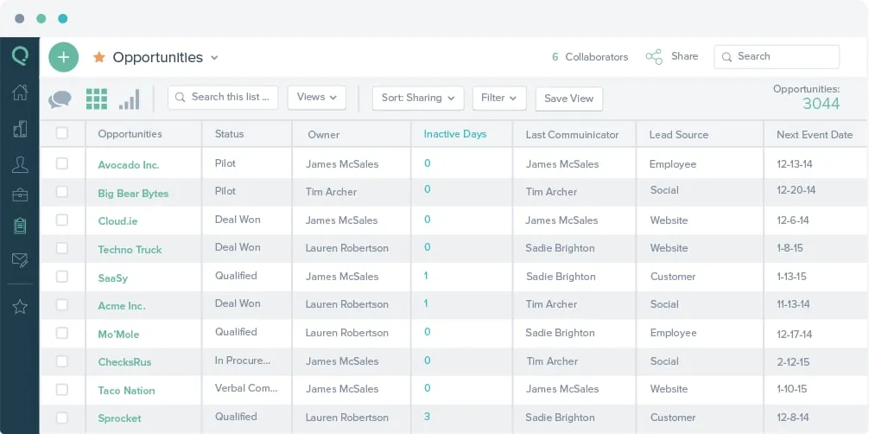
Task: Click the Opportunities column header
Action: click(130, 134)
